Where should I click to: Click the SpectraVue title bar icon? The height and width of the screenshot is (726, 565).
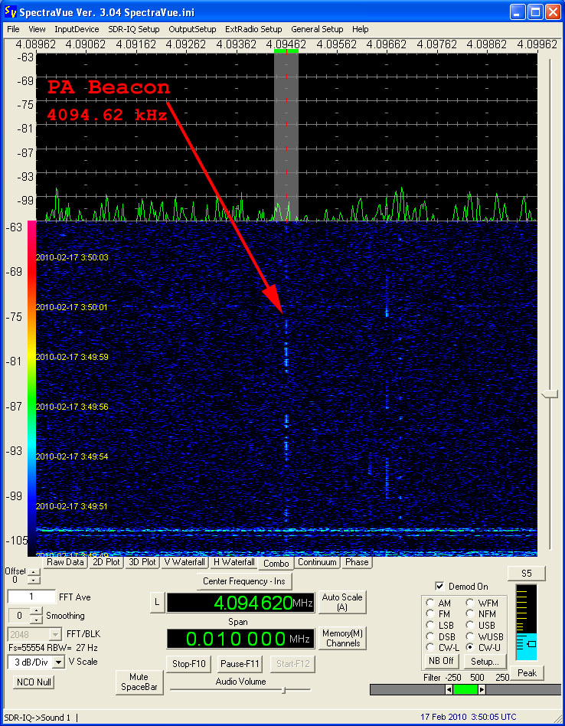tap(10, 11)
